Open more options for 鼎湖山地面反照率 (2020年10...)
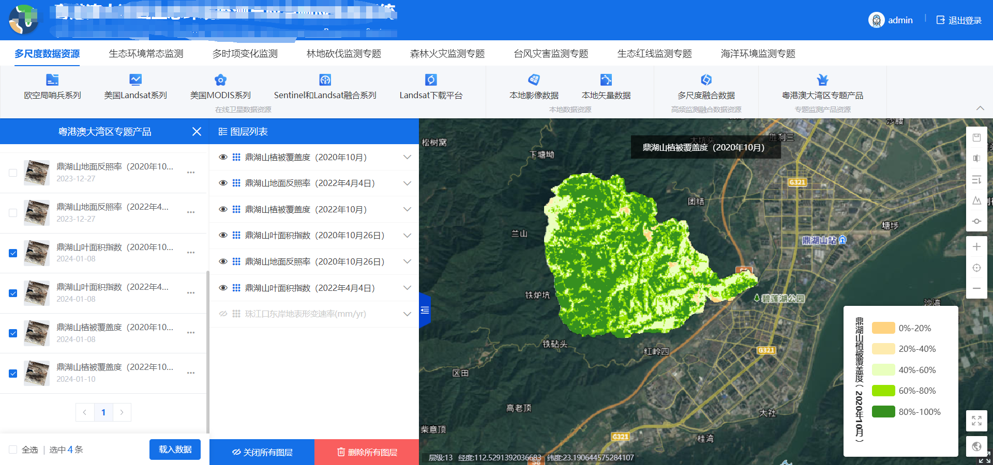This screenshot has height=465, width=993. pos(191,173)
